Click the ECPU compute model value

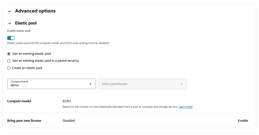click(67, 101)
